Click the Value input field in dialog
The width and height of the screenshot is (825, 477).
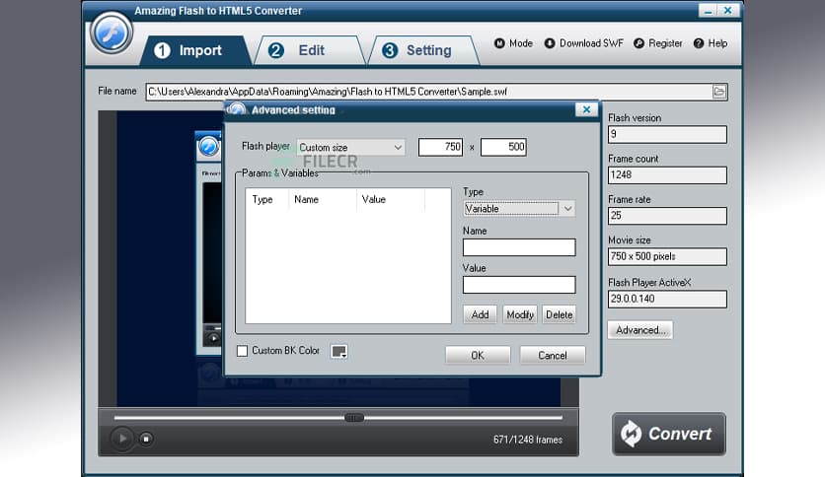pos(519,285)
